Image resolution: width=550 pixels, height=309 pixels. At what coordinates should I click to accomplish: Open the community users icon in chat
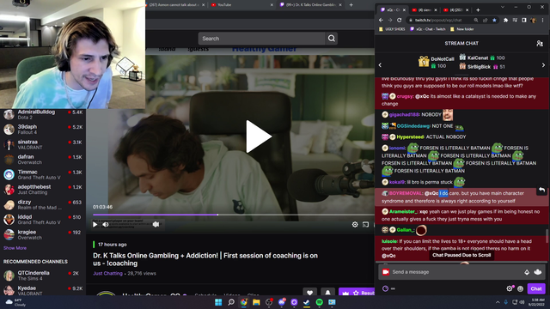click(x=540, y=44)
